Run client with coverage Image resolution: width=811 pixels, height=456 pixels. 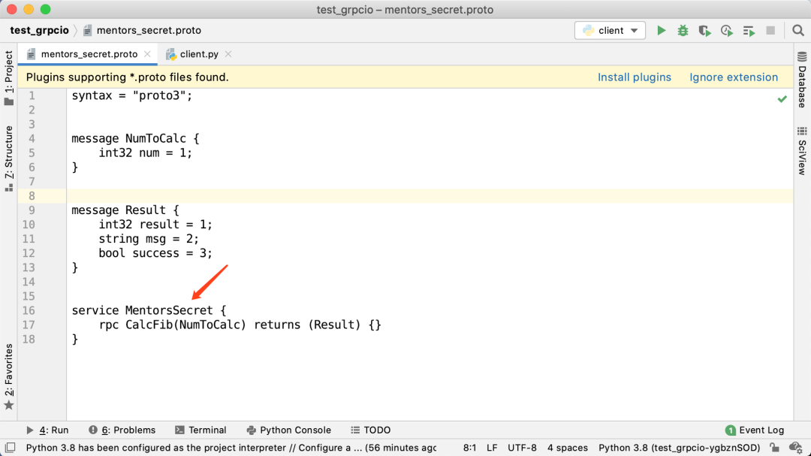click(704, 31)
